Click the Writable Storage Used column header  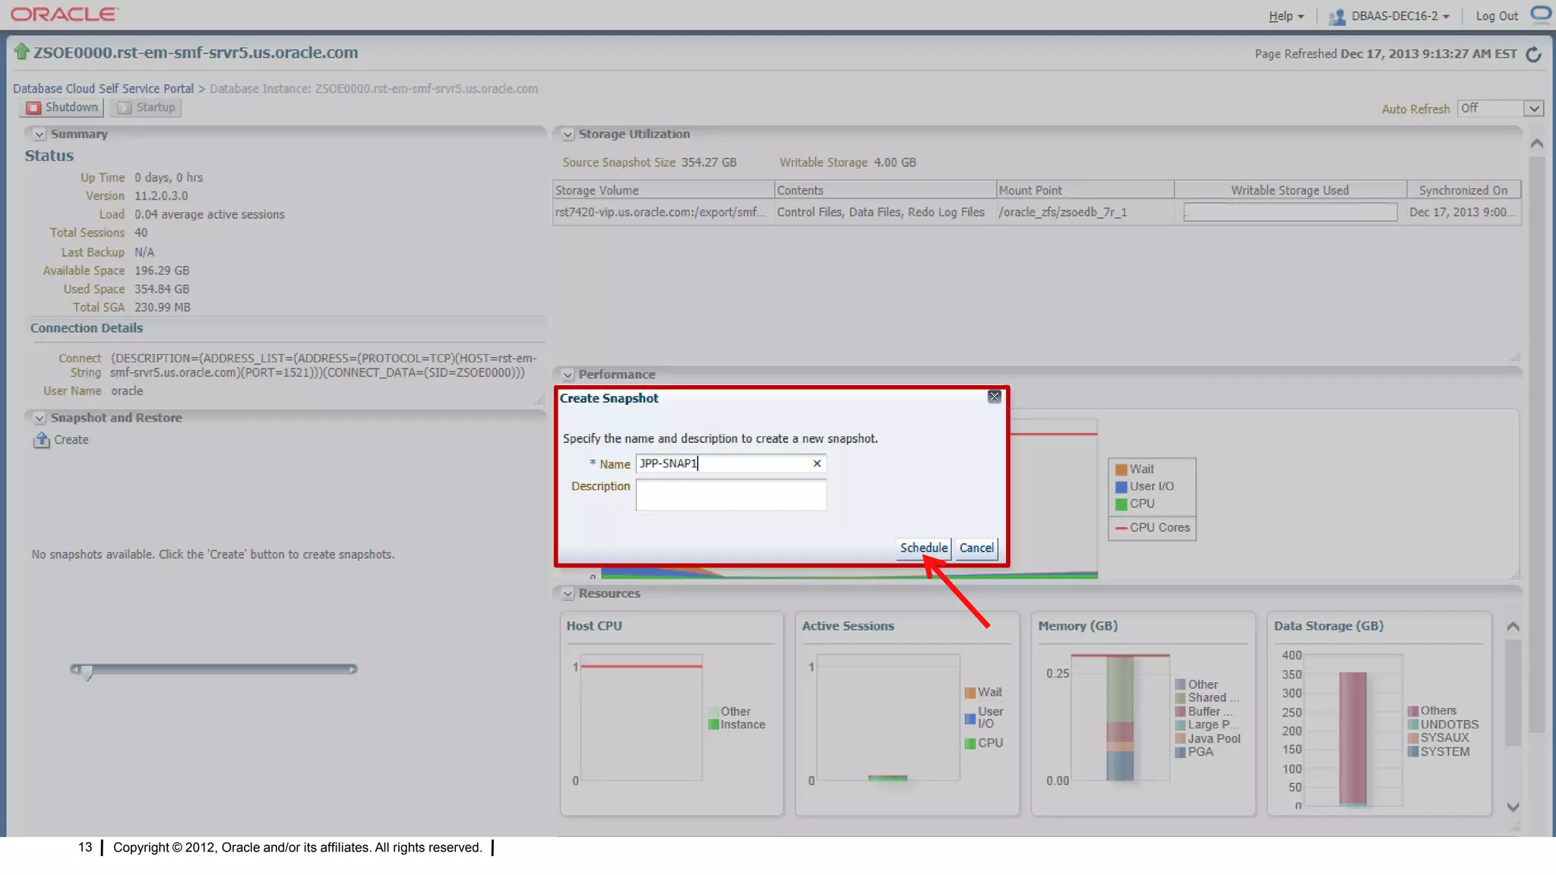[1290, 190]
